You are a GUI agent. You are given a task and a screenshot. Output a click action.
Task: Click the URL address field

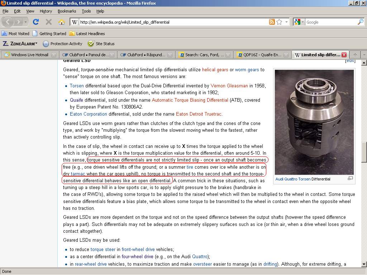click(x=172, y=22)
